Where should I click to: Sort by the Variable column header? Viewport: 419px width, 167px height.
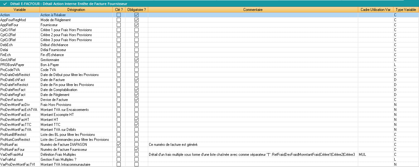pos(20,10)
